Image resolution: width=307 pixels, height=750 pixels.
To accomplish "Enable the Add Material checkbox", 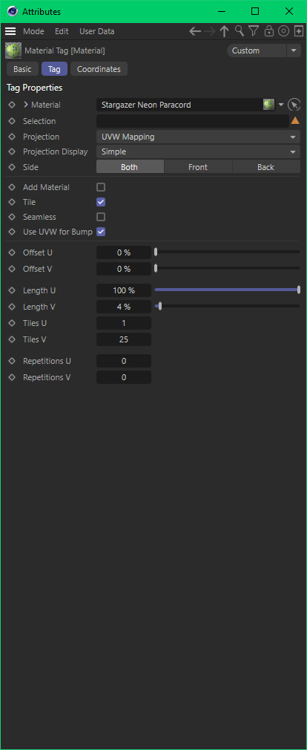I will (101, 187).
